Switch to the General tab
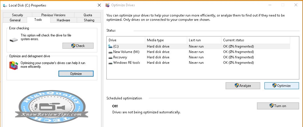 pyautogui.click(x=15, y=20)
